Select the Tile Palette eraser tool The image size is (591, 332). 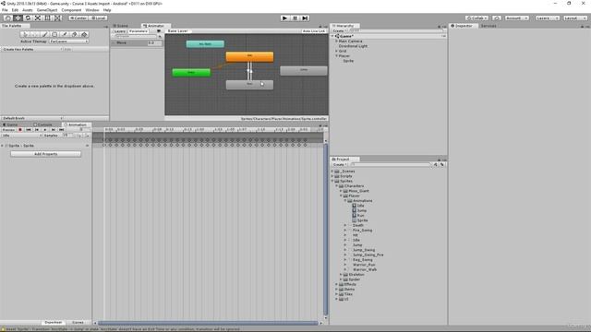(74, 34)
